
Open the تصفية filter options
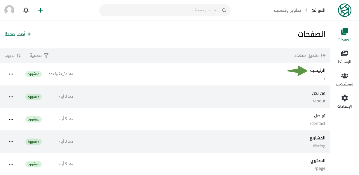[x=39, y=55]
